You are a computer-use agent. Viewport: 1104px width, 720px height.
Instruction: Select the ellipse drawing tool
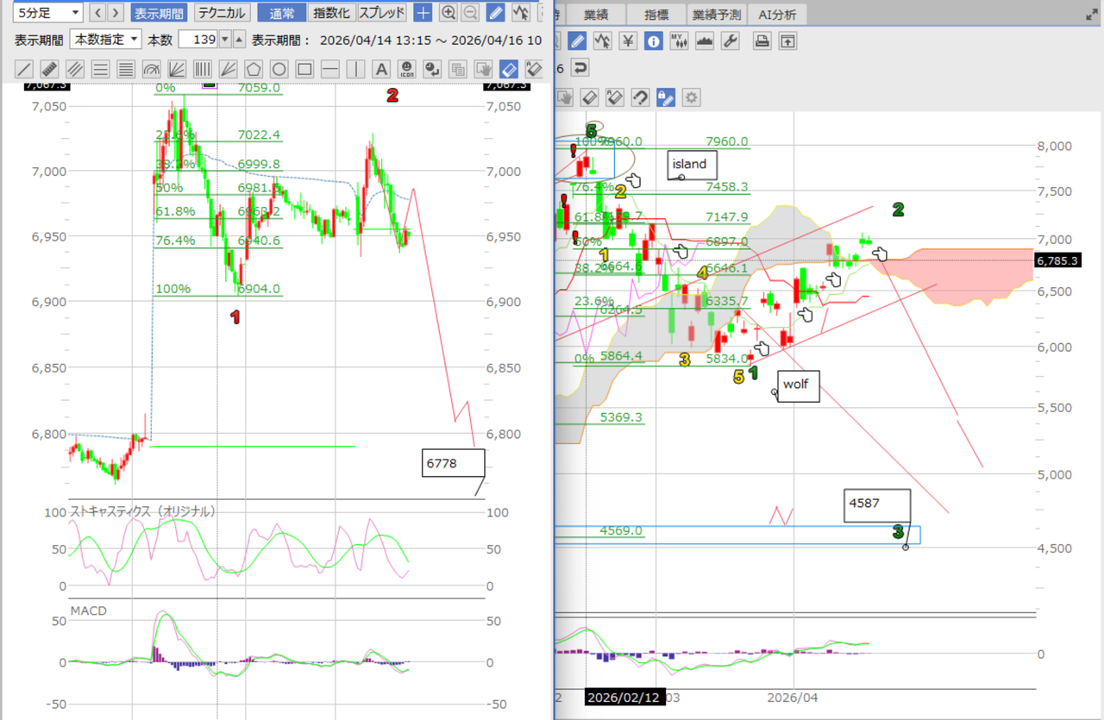point(279,69)
